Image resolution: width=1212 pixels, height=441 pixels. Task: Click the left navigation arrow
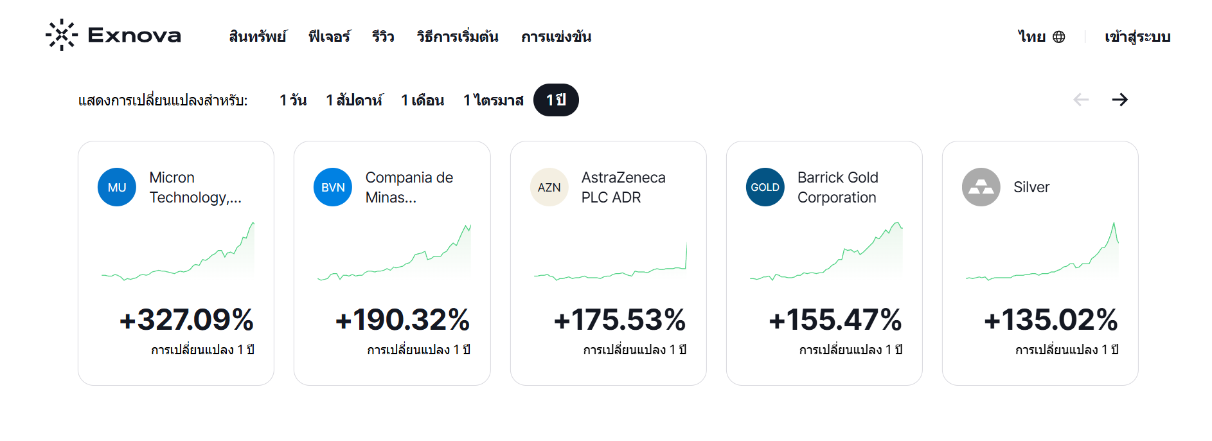click(1081, 100)
